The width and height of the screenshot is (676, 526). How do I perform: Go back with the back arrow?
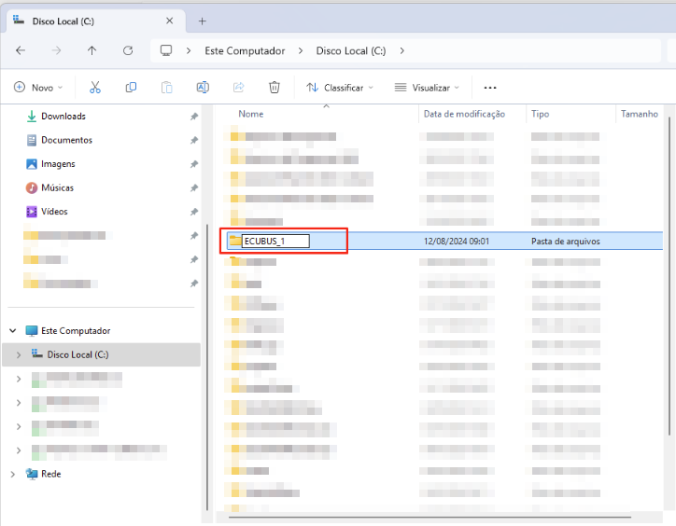point(21,50)
